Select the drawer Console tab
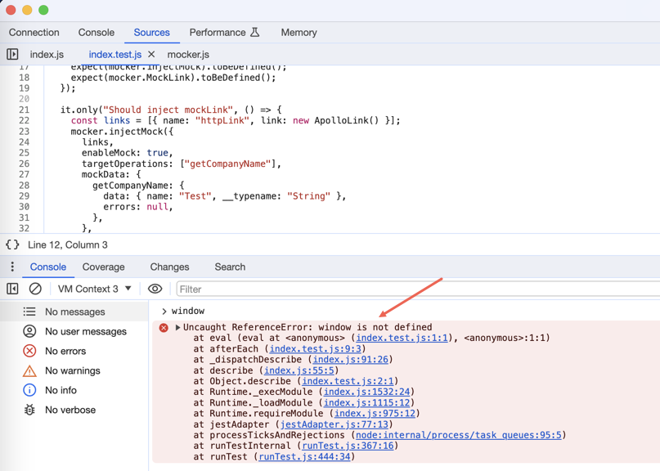The image size is (660, 471). point(48,267)
